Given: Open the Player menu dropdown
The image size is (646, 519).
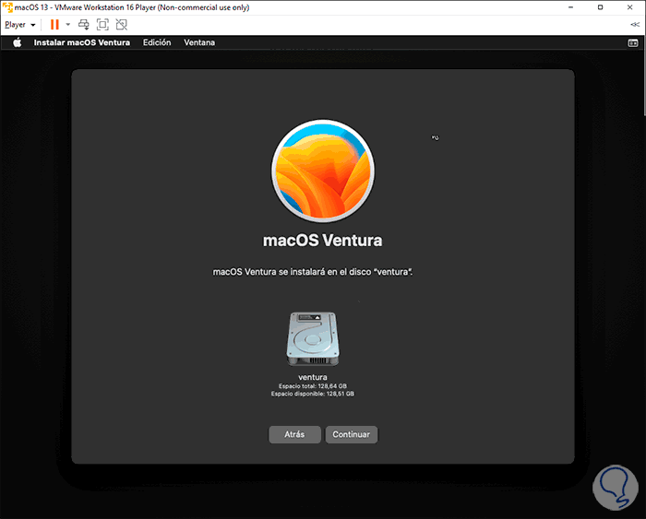Looking at the screenshot, I should point(19,25).
